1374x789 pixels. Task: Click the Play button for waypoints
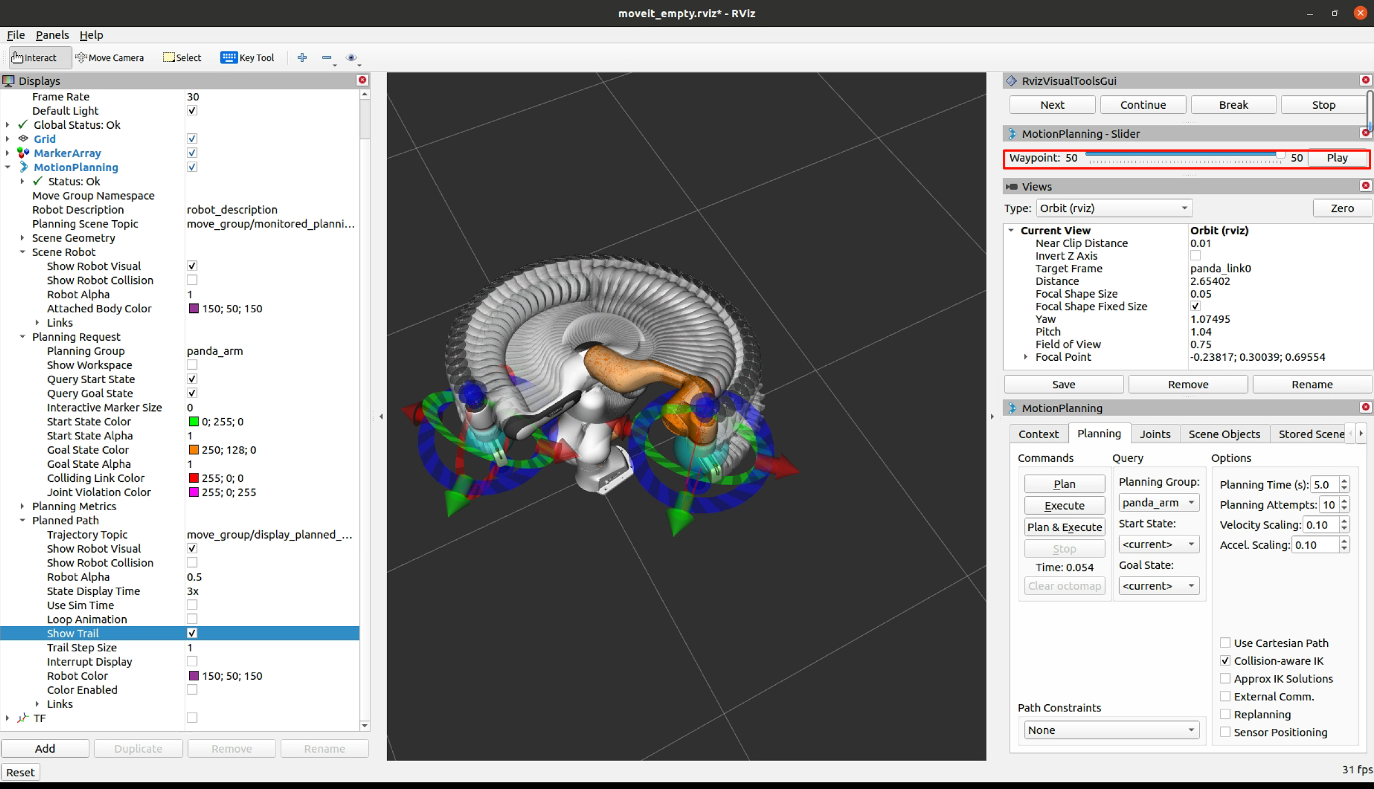1337,158
